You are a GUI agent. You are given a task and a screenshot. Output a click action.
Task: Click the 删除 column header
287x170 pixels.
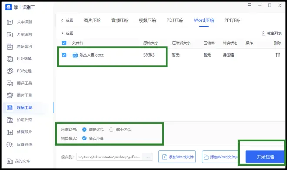point(277,43)
